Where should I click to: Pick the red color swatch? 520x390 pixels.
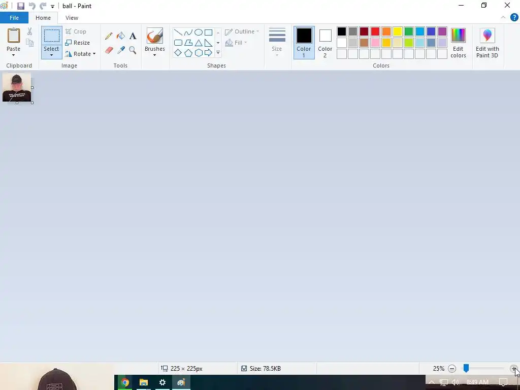375,31
